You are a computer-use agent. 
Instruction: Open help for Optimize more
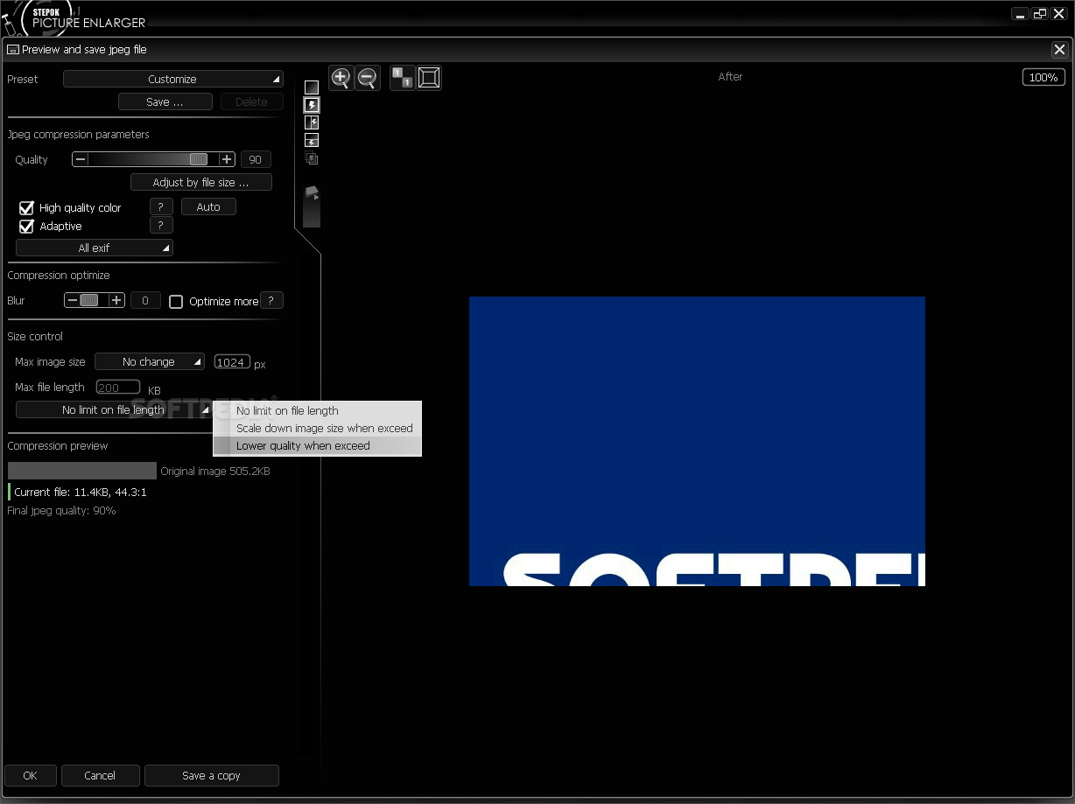coord(271,300)
